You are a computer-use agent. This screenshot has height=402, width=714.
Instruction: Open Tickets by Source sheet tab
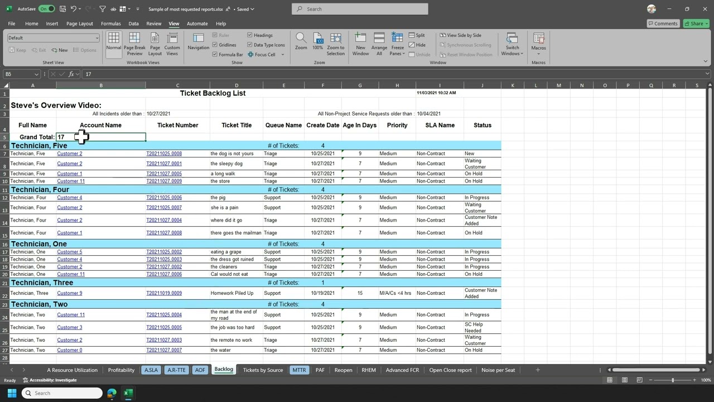tap(263, 370)
